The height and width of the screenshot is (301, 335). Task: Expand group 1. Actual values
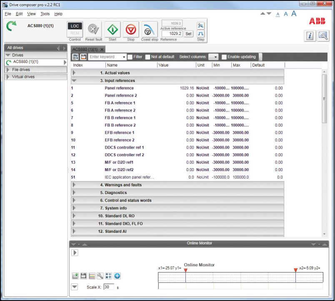click(x=74, y=73)
